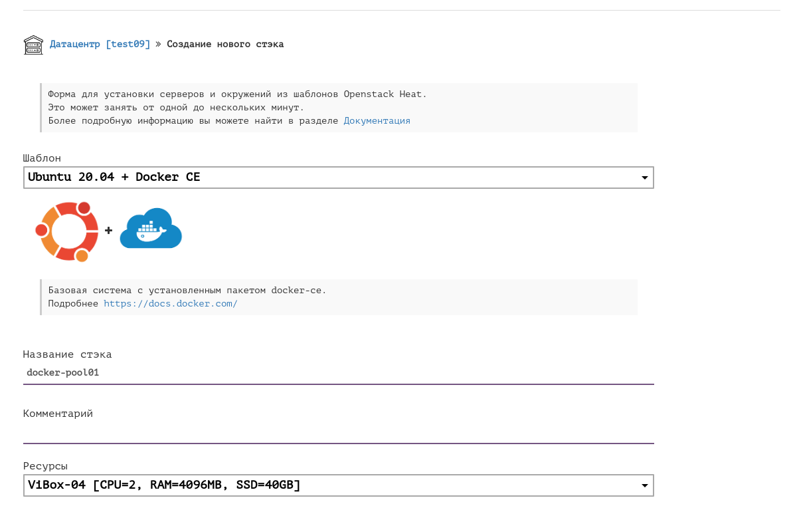This screenshot has width=793, height=508.
Task: Click the Комментарий label
Action: [58, 414]
